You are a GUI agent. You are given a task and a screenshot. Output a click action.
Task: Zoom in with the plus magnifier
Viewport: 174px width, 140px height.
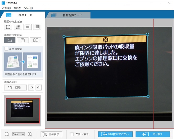pyautogui.click(x=30, y=134)
